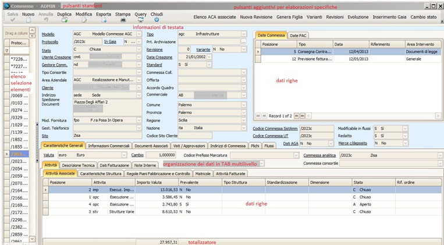The height and width of the screenshot is (245, 444).
Task: Click the Cambio rate input field
Action: [161, 155]
